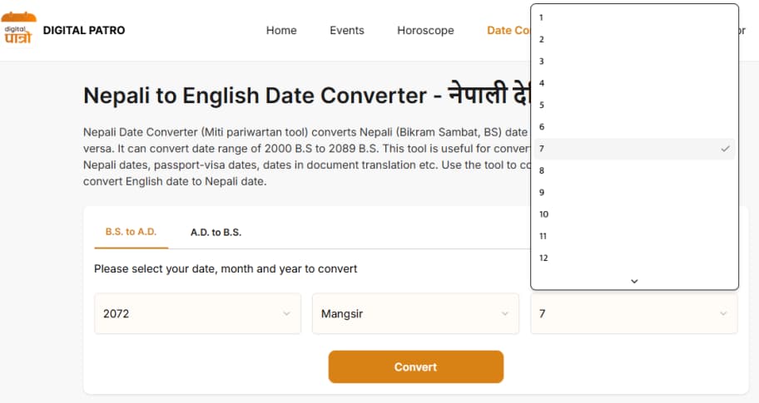Open the Home navigation link
759x403 pixels.
[281, 31]
